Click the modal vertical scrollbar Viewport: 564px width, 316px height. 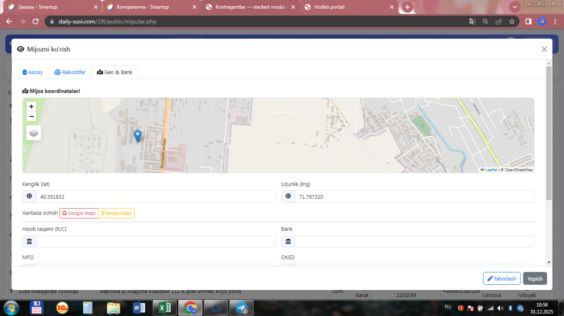(549, 132)
